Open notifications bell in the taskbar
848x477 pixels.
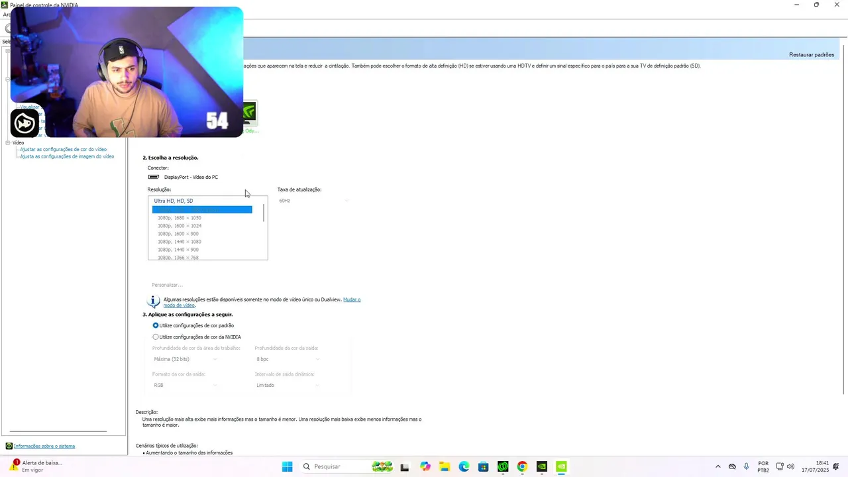(837, 466)
